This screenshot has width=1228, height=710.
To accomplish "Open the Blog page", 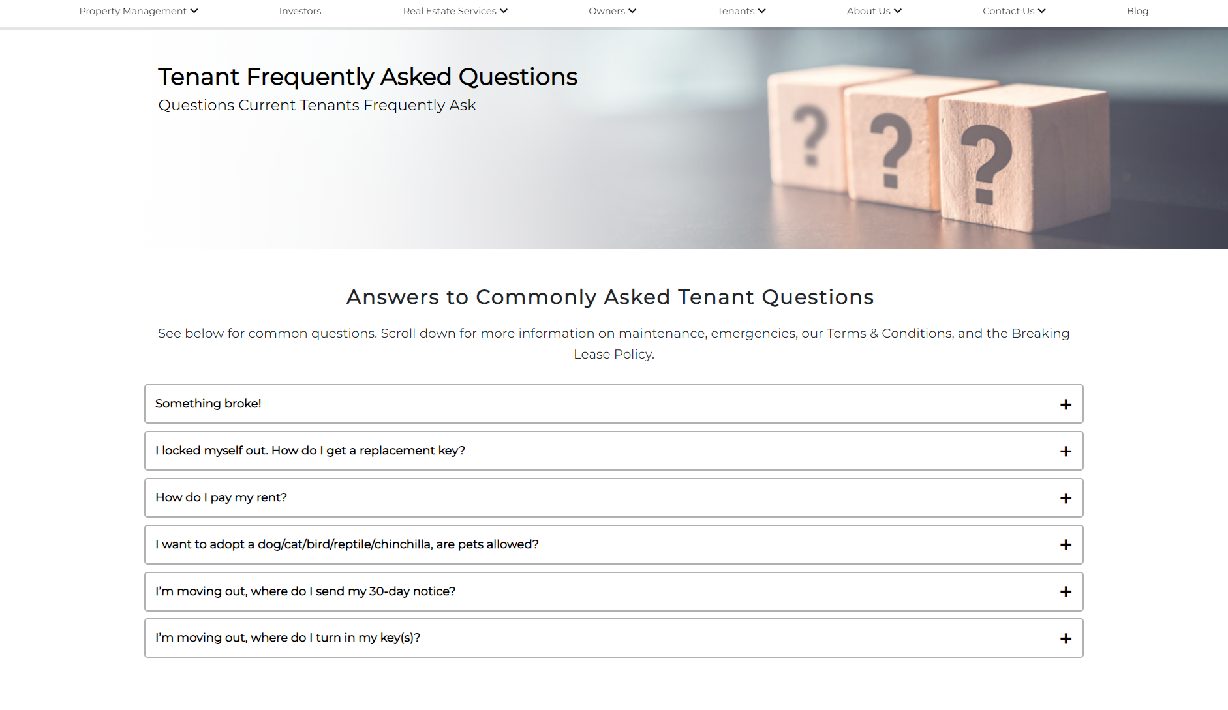I will [1137, 11].
